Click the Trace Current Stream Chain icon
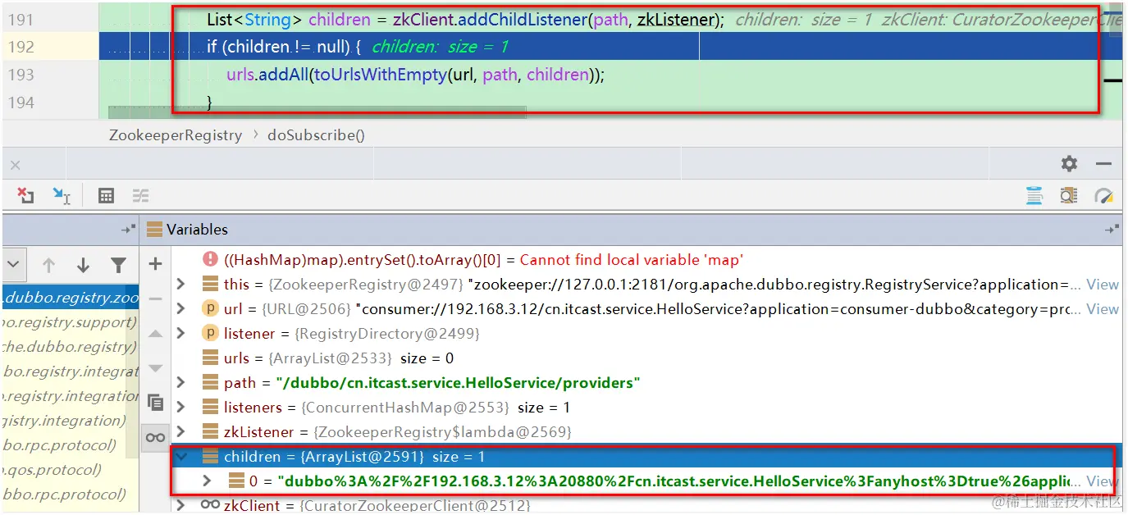Viewport: 1128px width, 515px height. 141,195
